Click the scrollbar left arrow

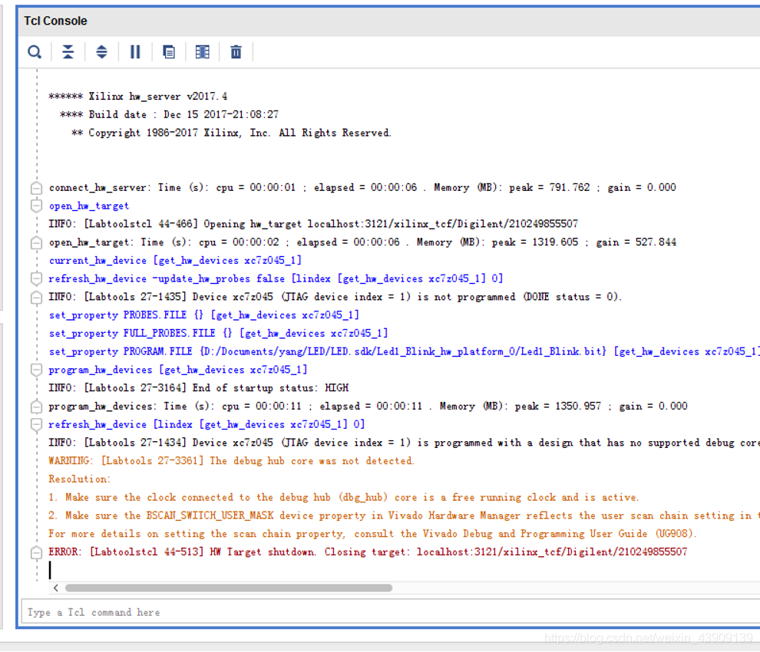click(x=56, y=588)
